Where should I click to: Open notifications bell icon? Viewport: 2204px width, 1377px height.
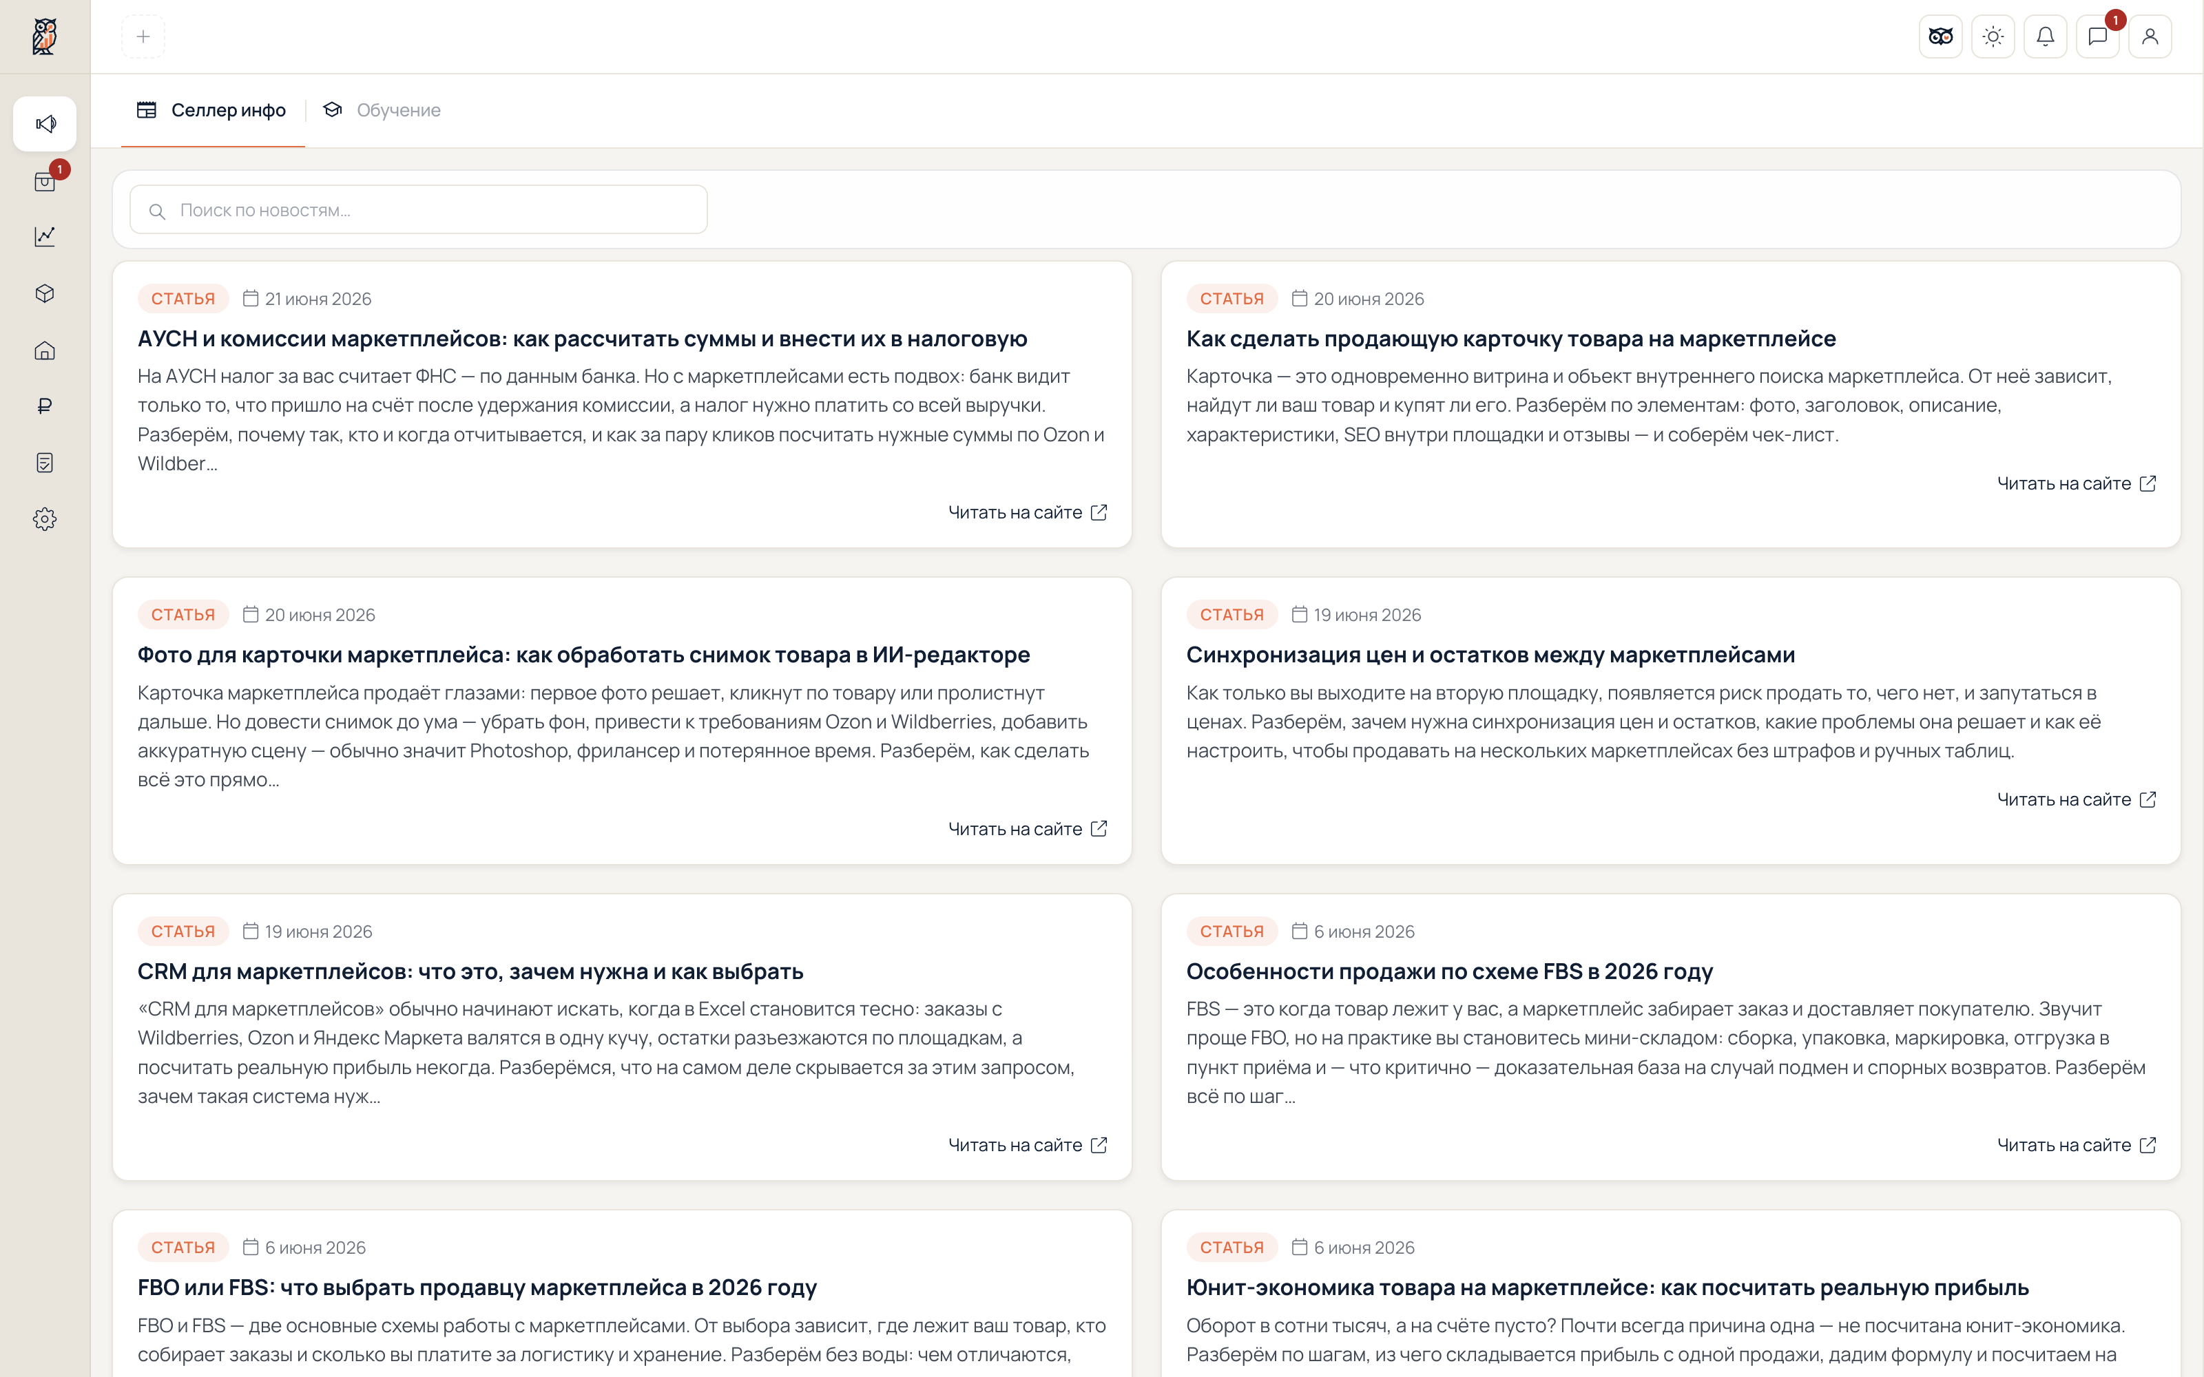(2046, 36)
